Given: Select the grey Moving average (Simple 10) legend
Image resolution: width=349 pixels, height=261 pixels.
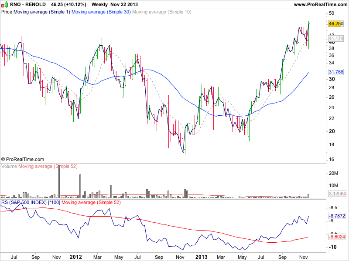Looking at the screenshot, I should [x=161, y=12].
